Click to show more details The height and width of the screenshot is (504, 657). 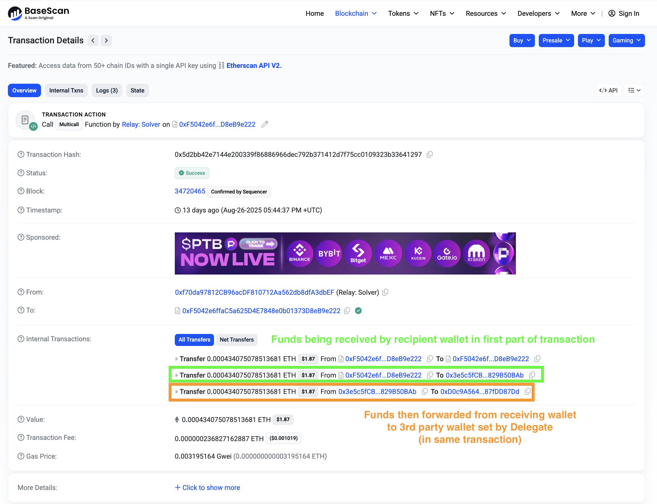207,488
